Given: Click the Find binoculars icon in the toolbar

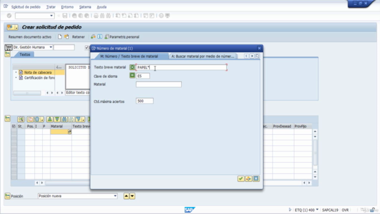Looking at the screenshot, I should coord(102,16).
